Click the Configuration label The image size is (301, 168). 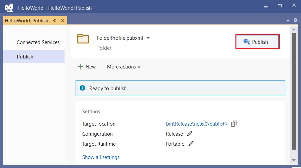point(97,134)
